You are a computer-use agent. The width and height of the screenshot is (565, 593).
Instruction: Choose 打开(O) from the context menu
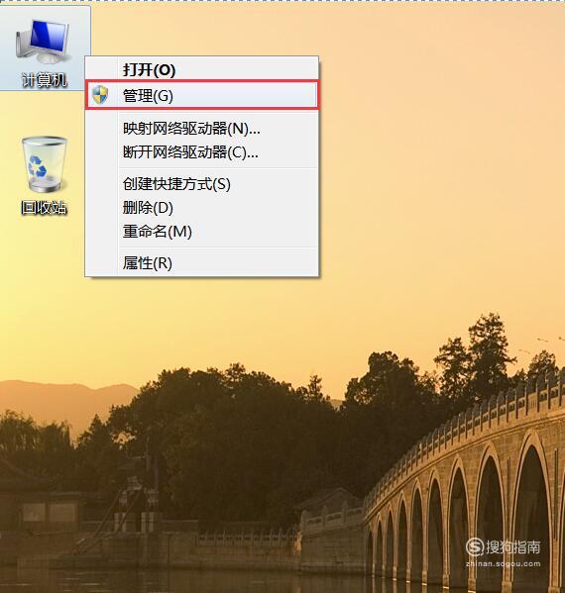click(x=202, y=70)
